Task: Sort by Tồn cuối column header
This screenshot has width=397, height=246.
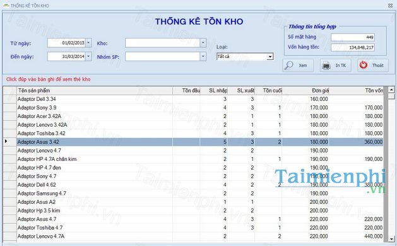Action: (x=268, y=90)
